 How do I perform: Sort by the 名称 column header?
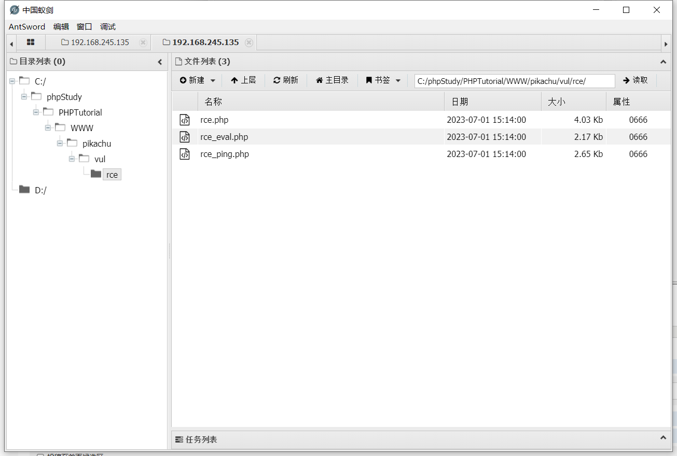[x=321, y=102]
